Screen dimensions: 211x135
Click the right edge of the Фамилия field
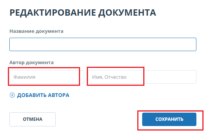coord(82,77)
